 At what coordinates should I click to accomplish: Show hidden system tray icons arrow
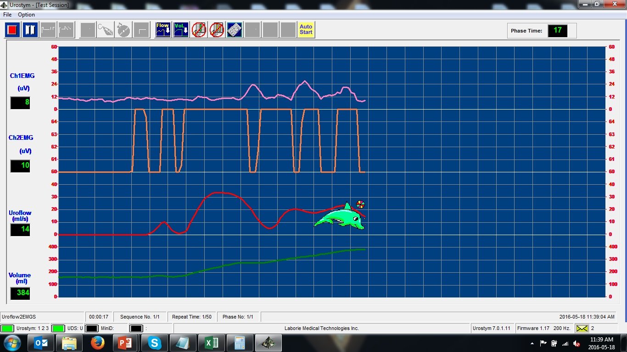[x=532, y=343]
